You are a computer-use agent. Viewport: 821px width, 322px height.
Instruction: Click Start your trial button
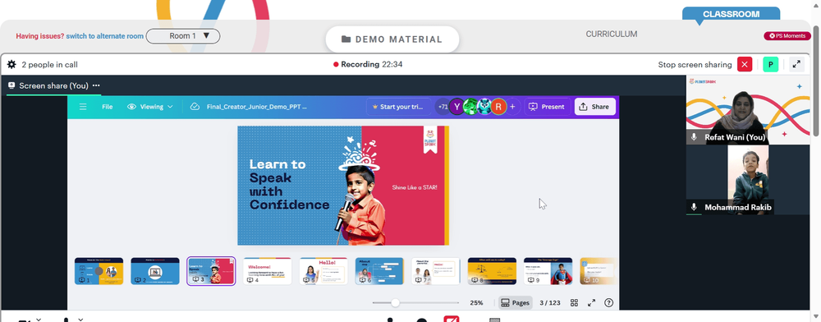tap(397, 107)
